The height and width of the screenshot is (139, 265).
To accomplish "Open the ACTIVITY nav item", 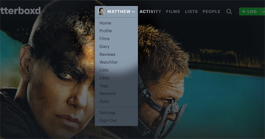I will (150, 12).
